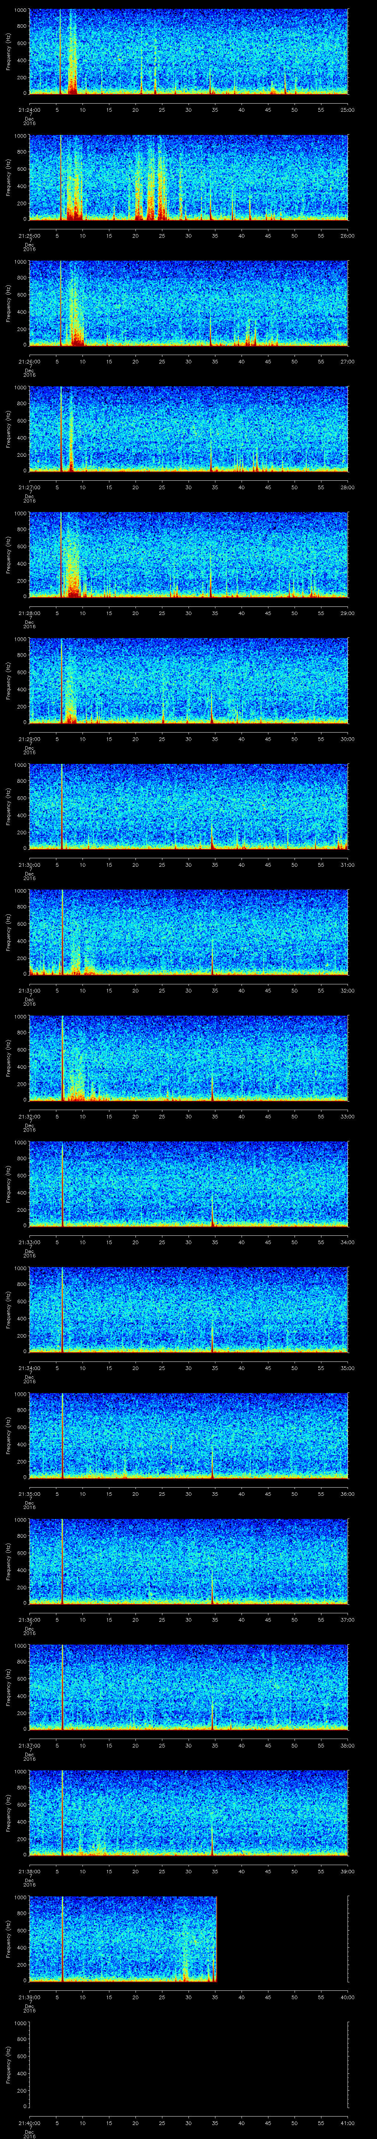This screenshot has width=377, height=2139.
Task: Click the 41:00 end time label
Action: tap(347, 2123)
